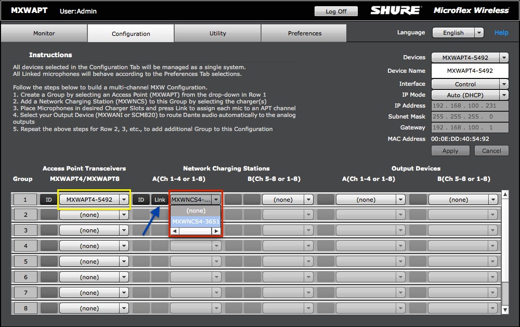Click the left arrow of dropdown list scrollbar
This screenshot has width=520, height=327.
[175, 231]
